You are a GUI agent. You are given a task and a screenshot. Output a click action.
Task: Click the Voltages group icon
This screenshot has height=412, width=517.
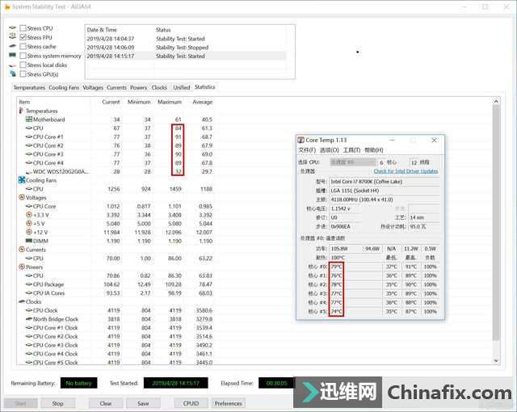[22, 197]
